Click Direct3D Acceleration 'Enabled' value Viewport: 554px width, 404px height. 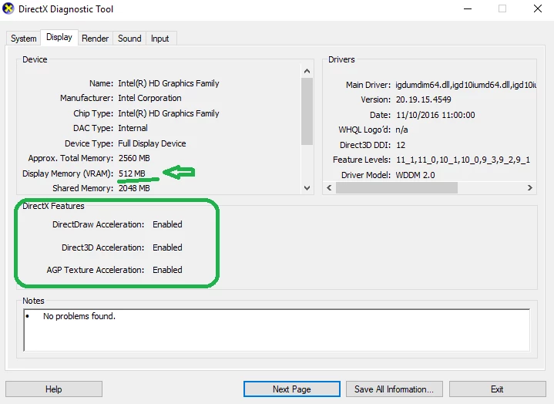point(167,247)
